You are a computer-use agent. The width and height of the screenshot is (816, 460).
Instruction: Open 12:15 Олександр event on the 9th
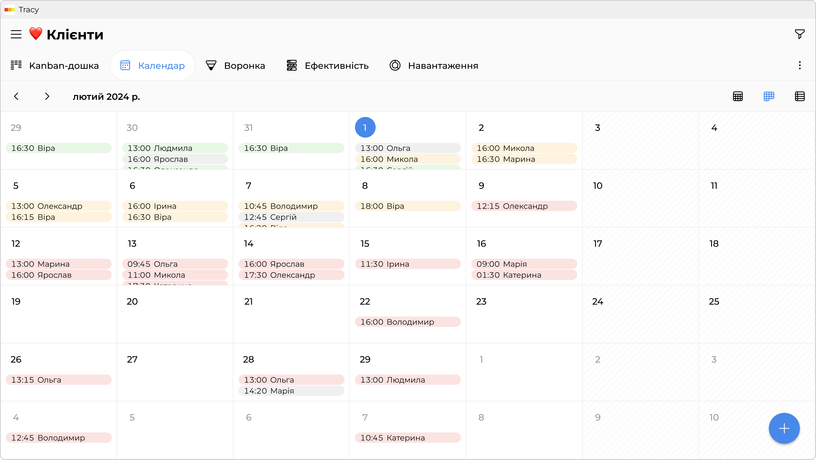(524, 206)
